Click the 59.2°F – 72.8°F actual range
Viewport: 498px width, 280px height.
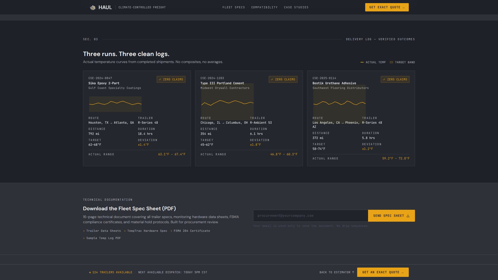396,158
